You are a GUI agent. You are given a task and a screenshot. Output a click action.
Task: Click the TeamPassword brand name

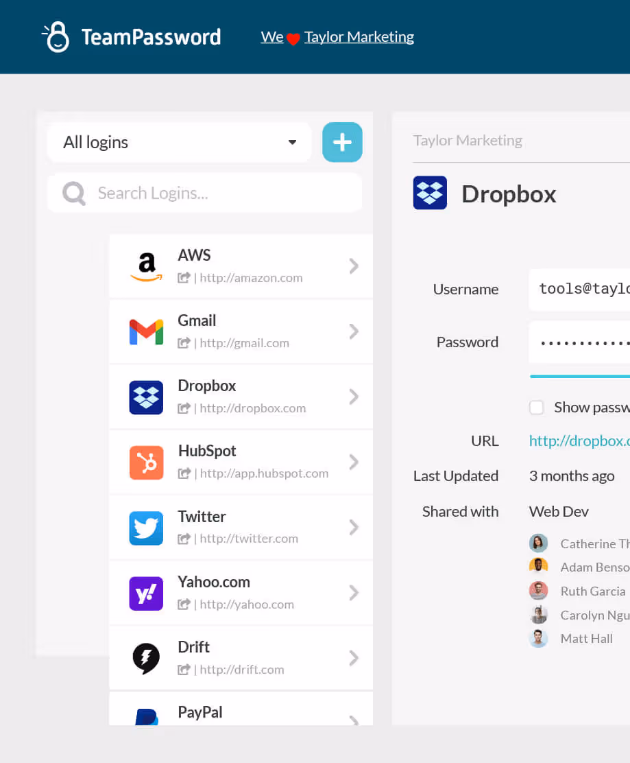point(152,37)
